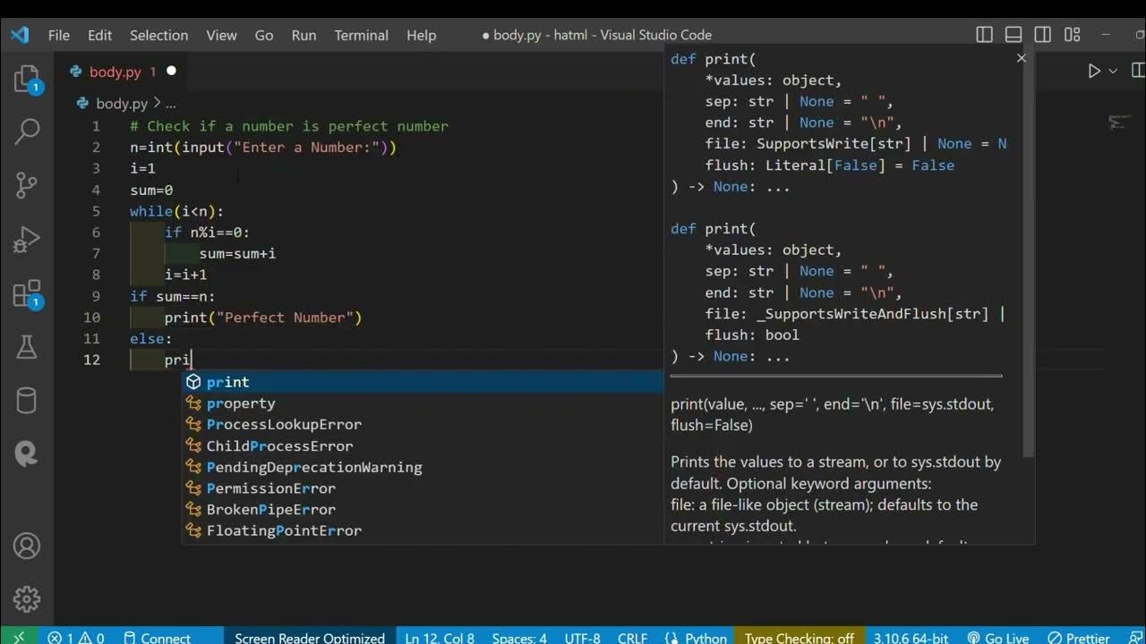Click line number 9 in gutter

[x=96, y=296]
